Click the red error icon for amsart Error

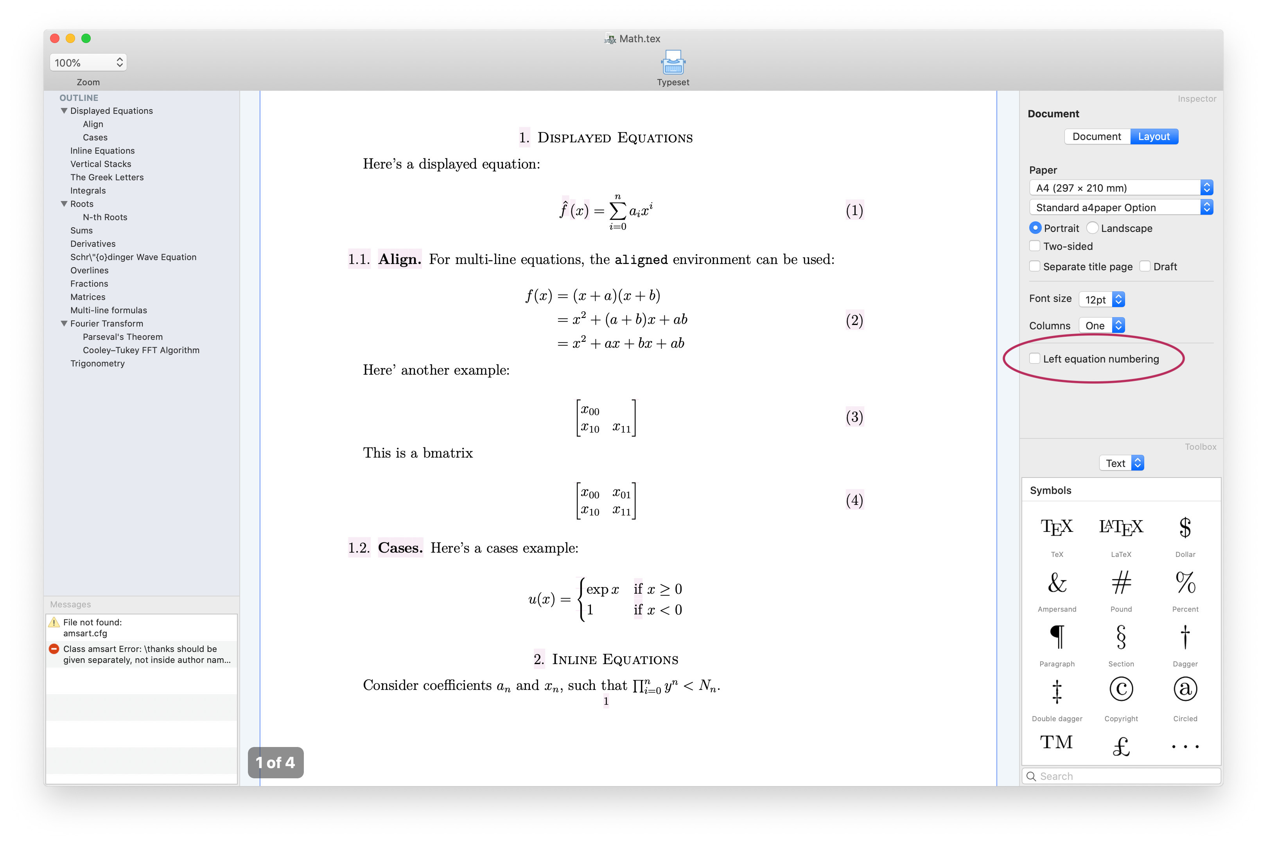[54, 649]
